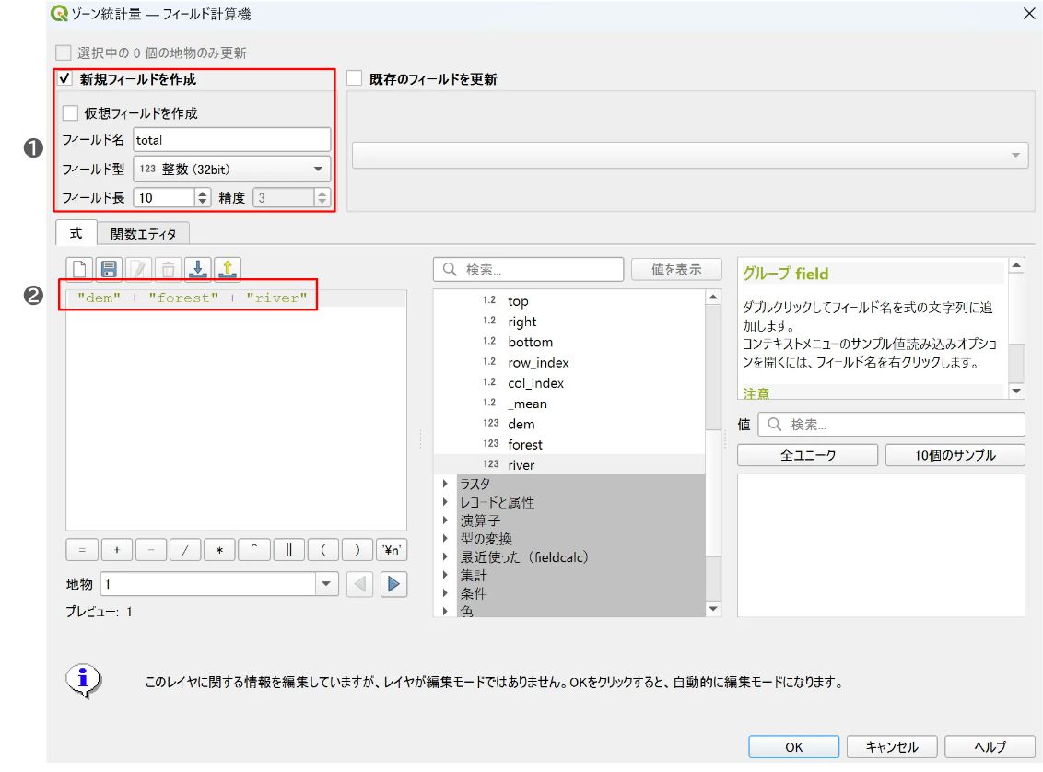
Task: Insert an opening parenthesis
Action: click(323, 550)
